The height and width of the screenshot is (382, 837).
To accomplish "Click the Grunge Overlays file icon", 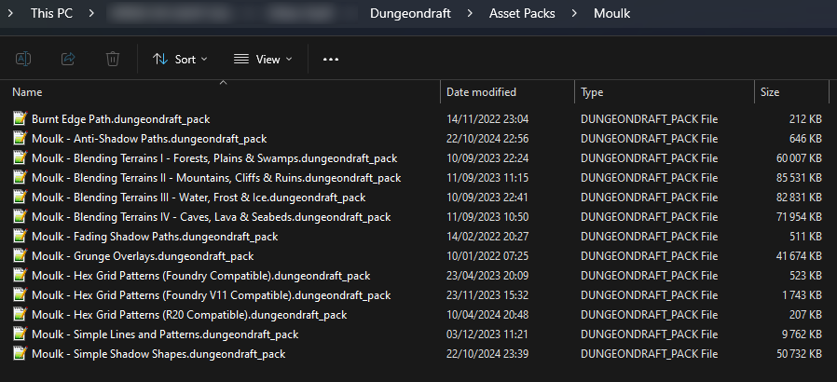I will coord(20,256).
